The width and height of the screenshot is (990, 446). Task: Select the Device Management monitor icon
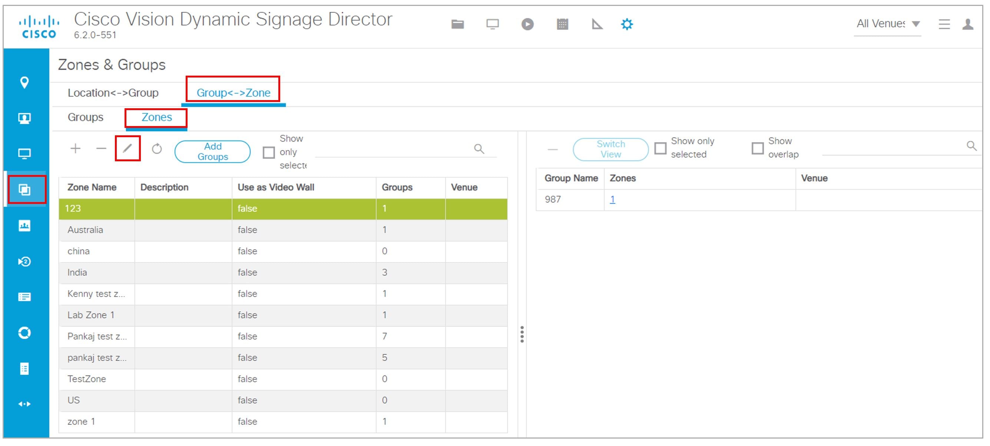pos(493,24)
